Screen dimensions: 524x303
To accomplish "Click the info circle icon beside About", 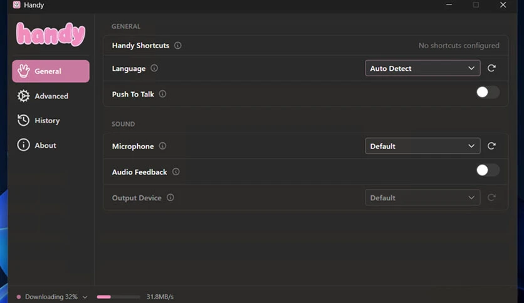I will tap(23, 145).
